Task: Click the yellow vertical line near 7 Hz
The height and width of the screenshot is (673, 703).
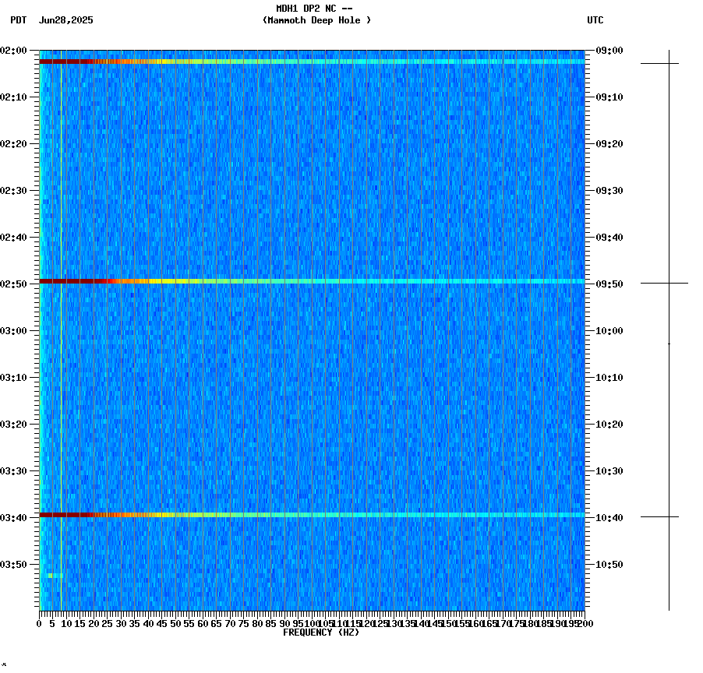Action: click(60, 312)
